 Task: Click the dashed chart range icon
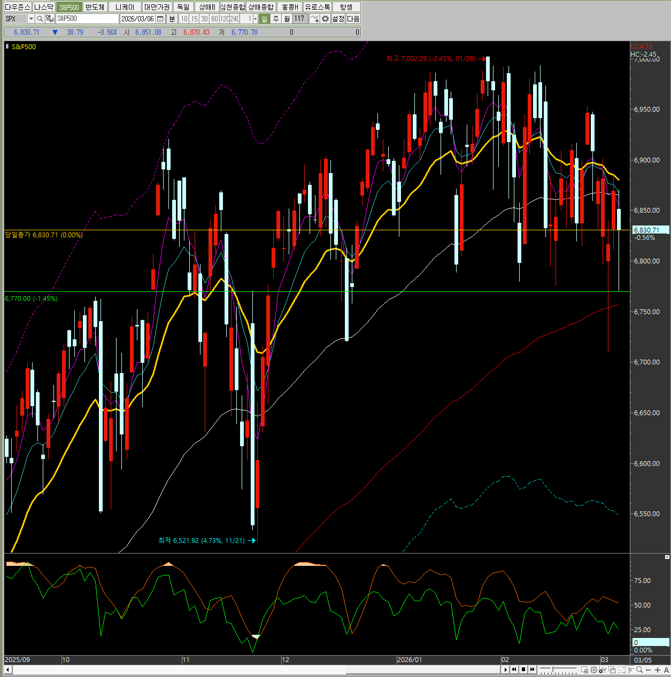pyautogui.click(x=621, y=670)
